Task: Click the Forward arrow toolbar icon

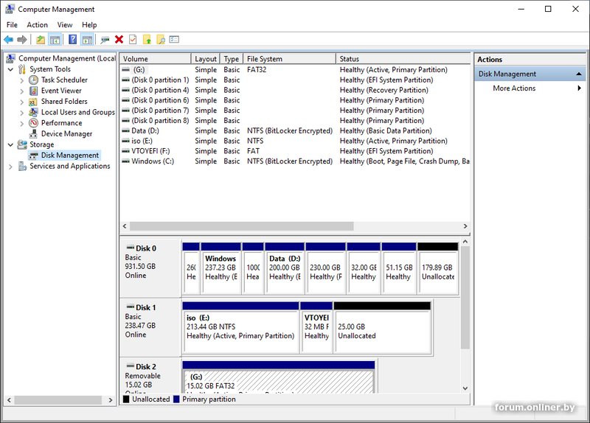Action: pos(22,40)
